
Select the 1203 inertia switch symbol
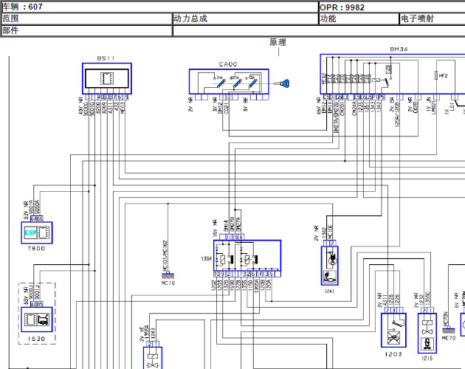click(393, 330)
